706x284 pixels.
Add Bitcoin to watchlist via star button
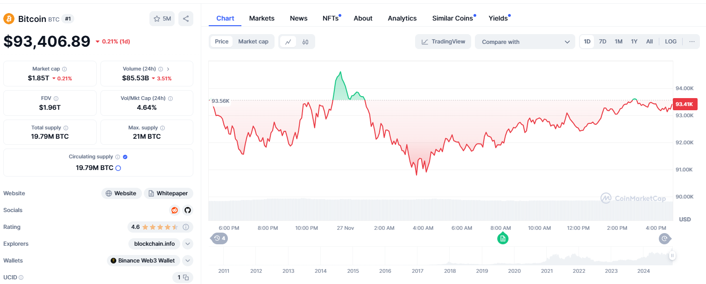[162, 19]
